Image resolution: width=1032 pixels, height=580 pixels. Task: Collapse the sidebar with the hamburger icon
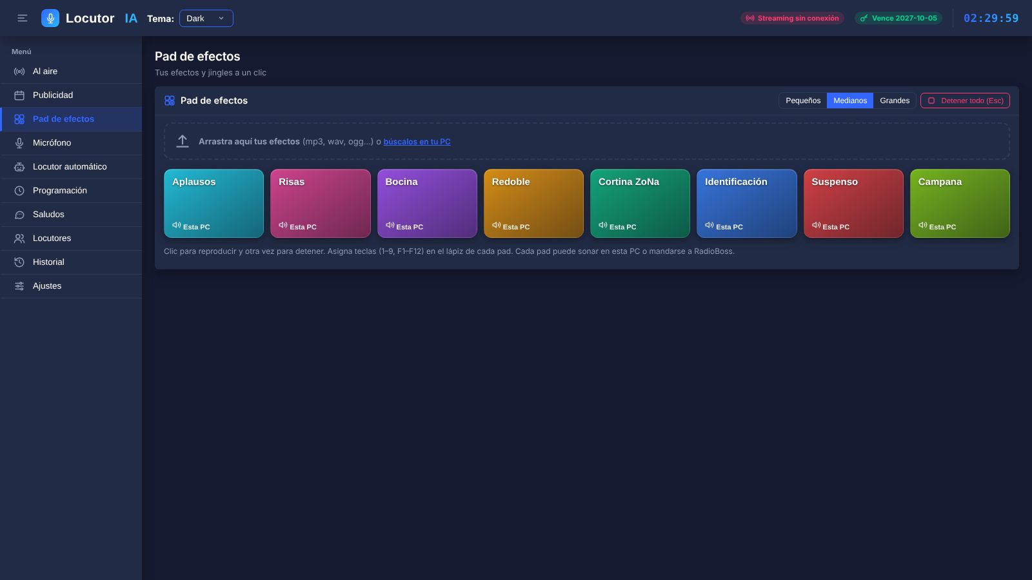tap(23, 18)
